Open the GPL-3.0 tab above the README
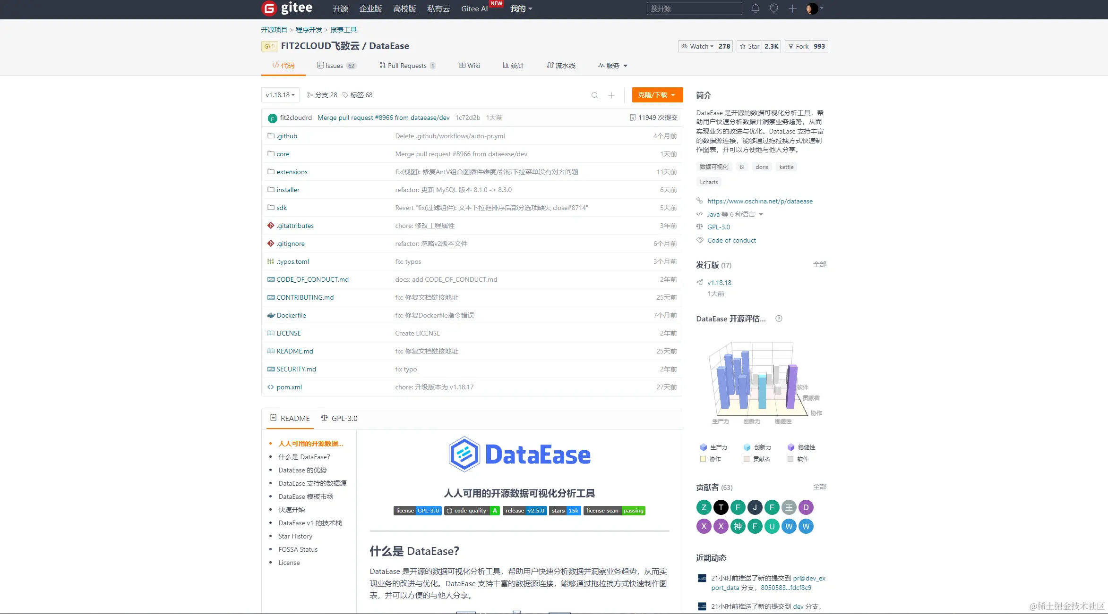This screenshot has width=1108, height=614. point(339,418)
